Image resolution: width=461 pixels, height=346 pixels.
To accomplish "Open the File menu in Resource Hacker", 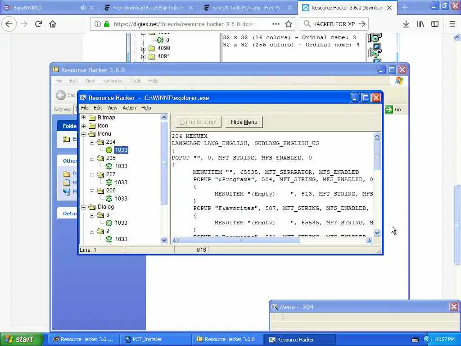I will pyautogui.click(x=85, y=108).
